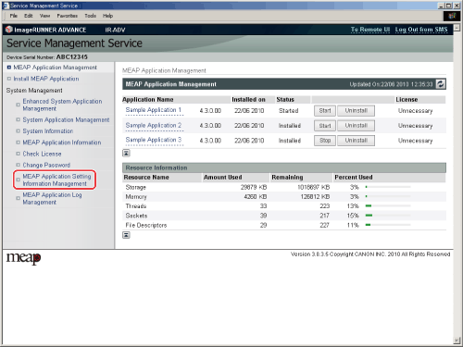This screenshot has height=347, width=463.
Task: Click the imageRUNNER ADVANCE logo icon
Action: coord(9,30)
